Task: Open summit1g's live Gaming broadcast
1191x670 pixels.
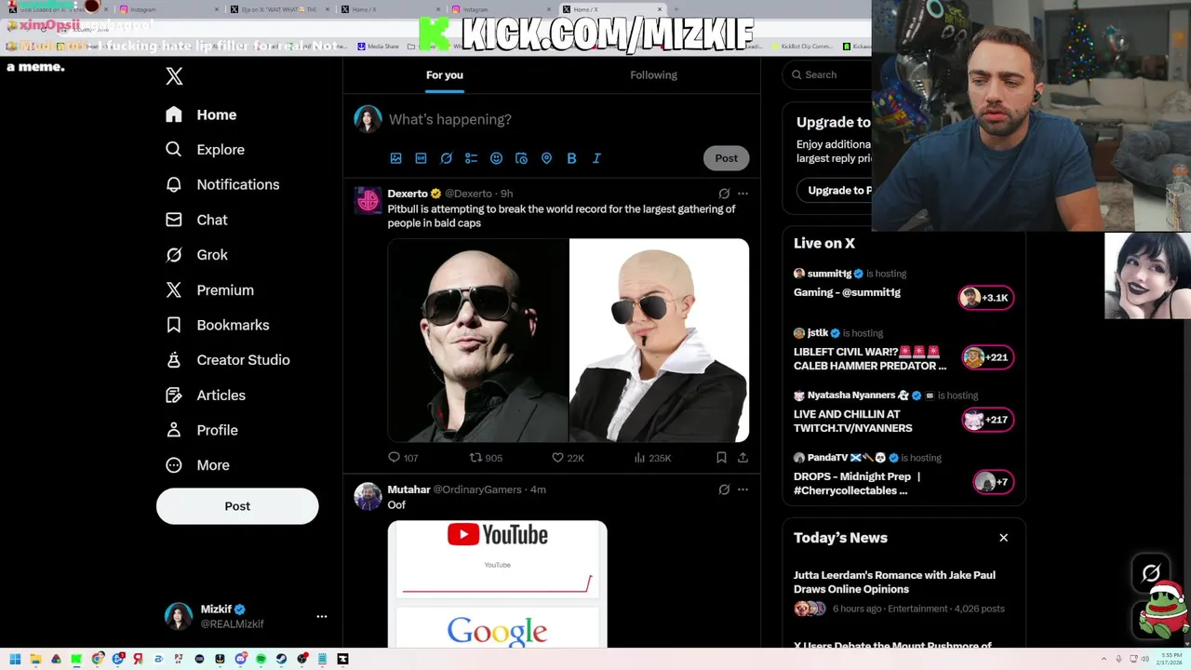Action: (x=847, y=292)
